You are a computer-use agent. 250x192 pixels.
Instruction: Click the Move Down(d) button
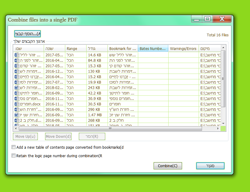click(58, 136)
